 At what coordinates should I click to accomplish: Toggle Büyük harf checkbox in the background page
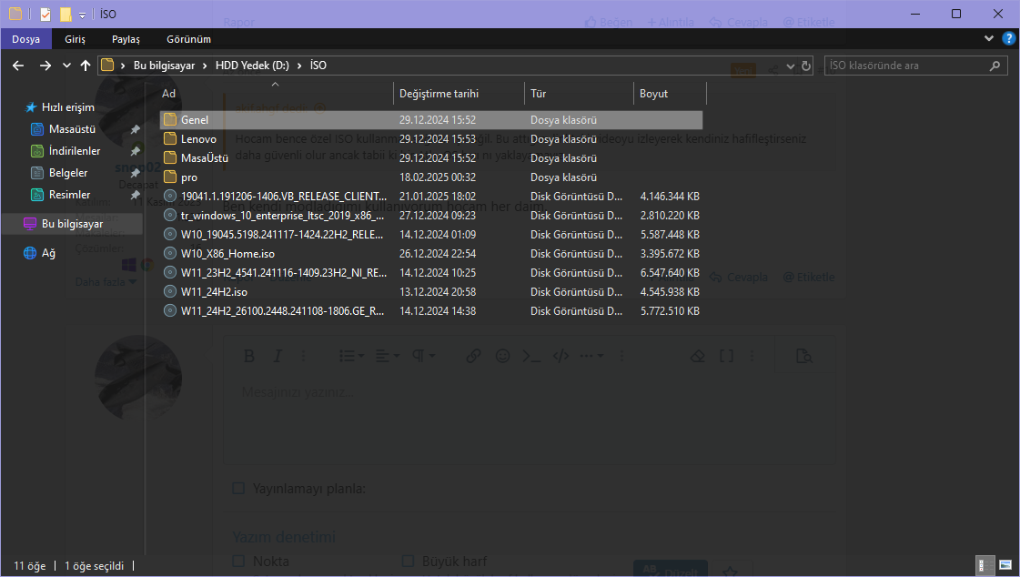[408, 561]
